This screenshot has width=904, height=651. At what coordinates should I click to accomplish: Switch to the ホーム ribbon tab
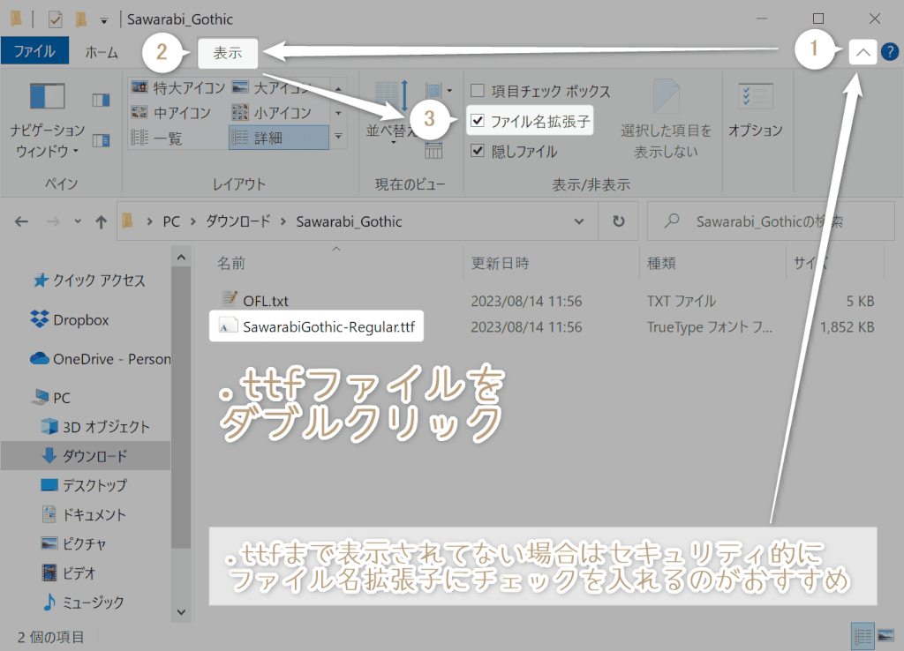point(102,50)
